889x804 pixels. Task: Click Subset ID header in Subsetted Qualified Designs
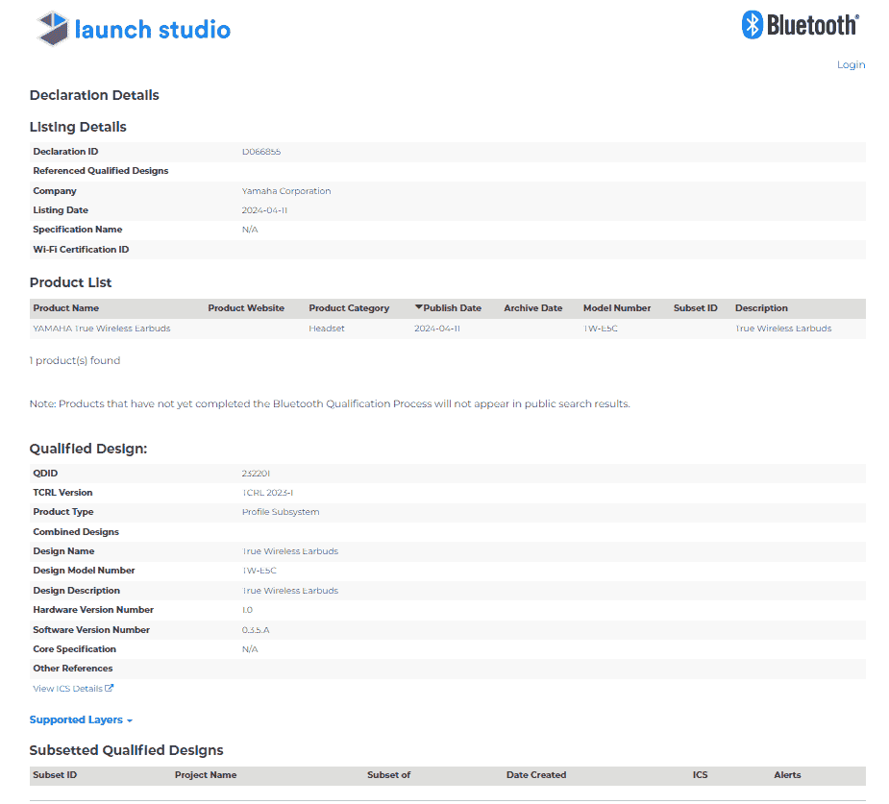click(x=55, y=775)
